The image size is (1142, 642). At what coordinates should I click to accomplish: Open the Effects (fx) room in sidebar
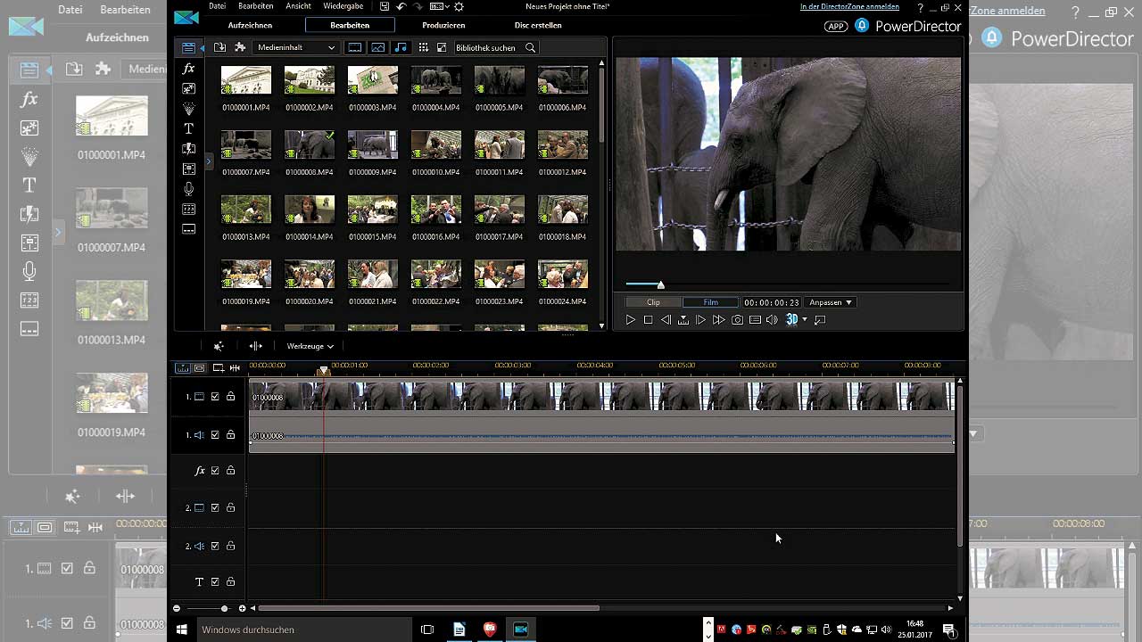188,69
